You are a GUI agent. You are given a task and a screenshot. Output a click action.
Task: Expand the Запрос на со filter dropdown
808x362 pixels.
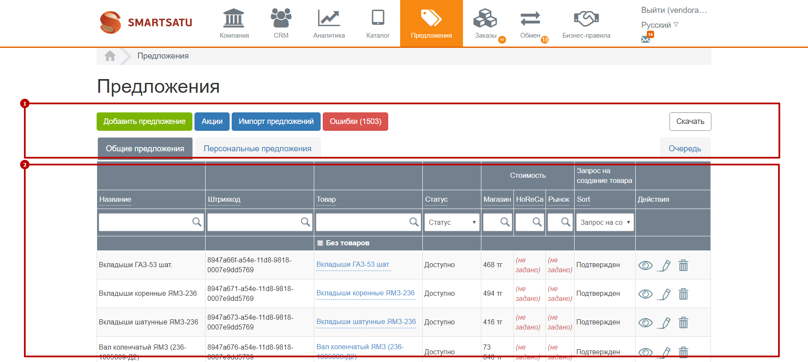tap(605, 222)
